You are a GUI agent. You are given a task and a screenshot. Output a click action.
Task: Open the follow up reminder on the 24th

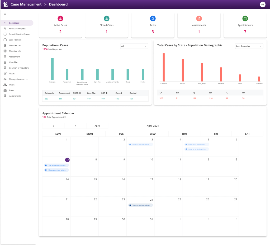(x=141, y=205)
